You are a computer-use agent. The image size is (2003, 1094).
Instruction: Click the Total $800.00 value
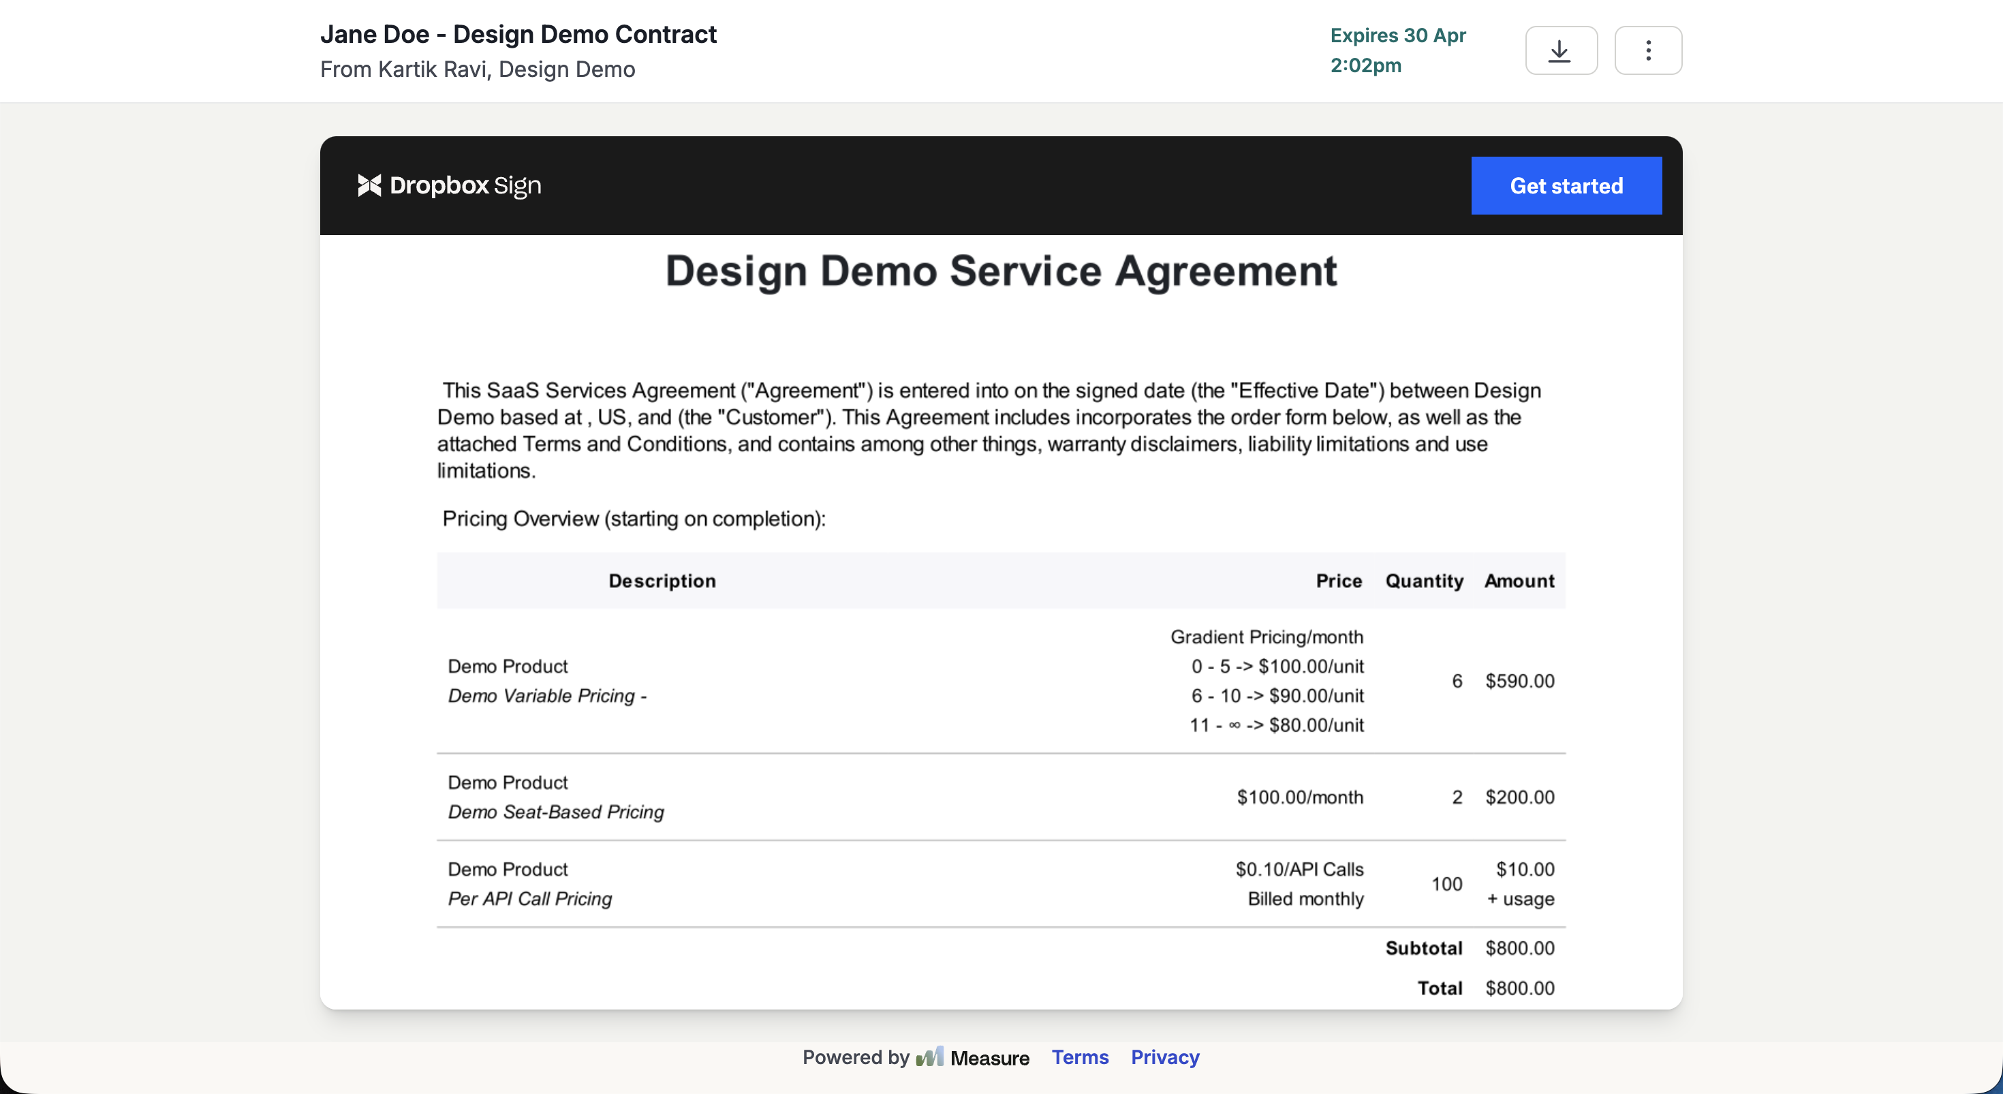pyautogui.click(x=1519, y=988)
